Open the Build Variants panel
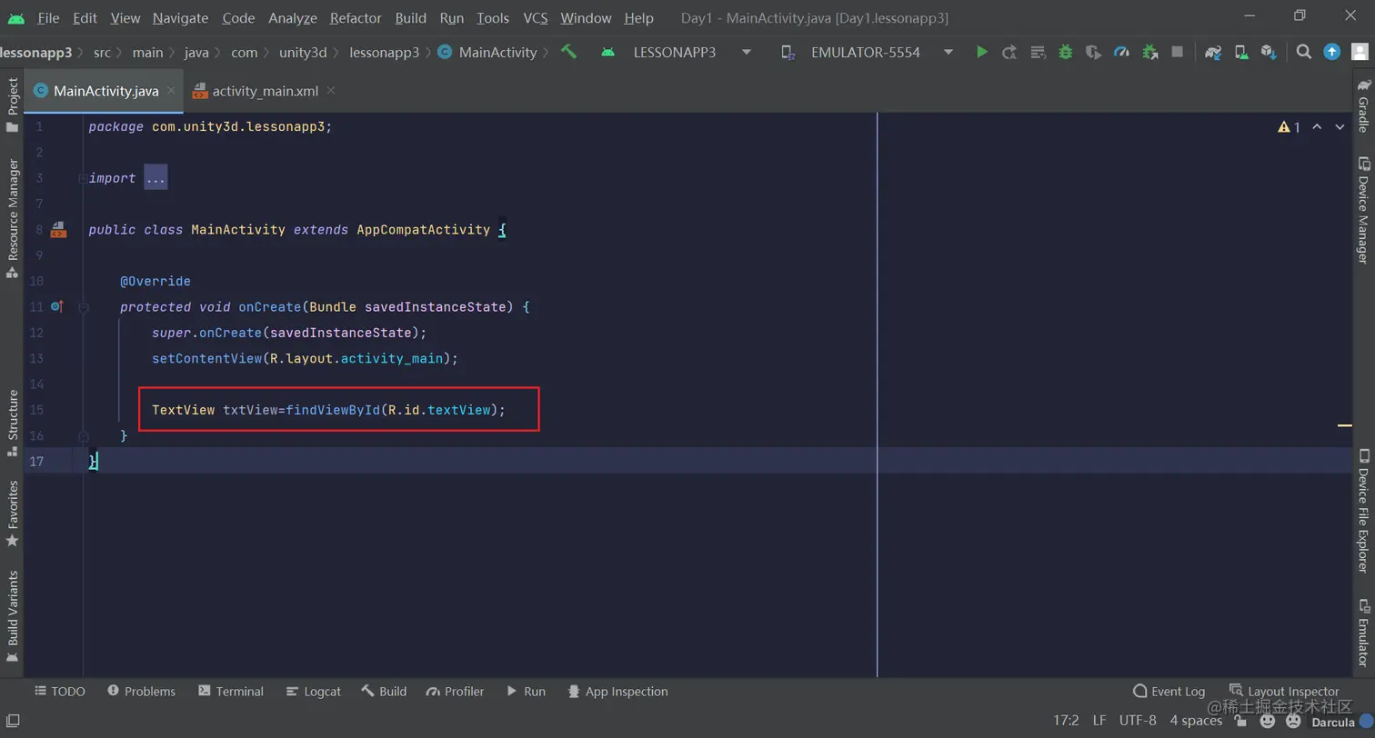Image resolution: width=1375 pixels, height=738 pixels. [12, 617]
